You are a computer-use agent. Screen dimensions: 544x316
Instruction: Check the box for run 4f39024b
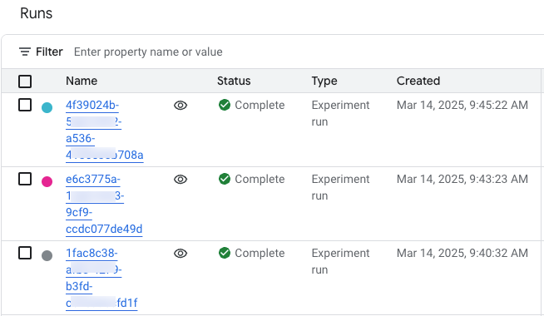tap(25, 105)
